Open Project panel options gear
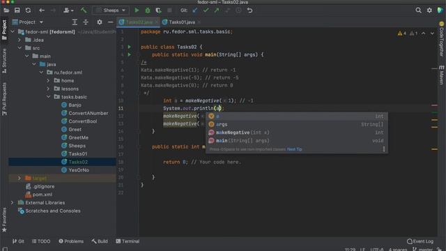This screenshot has width=446, height=251. coord(100,22)
